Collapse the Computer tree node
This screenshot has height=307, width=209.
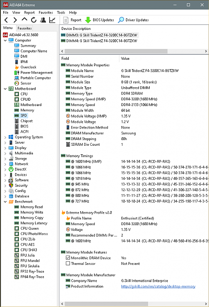coord(5,41)
